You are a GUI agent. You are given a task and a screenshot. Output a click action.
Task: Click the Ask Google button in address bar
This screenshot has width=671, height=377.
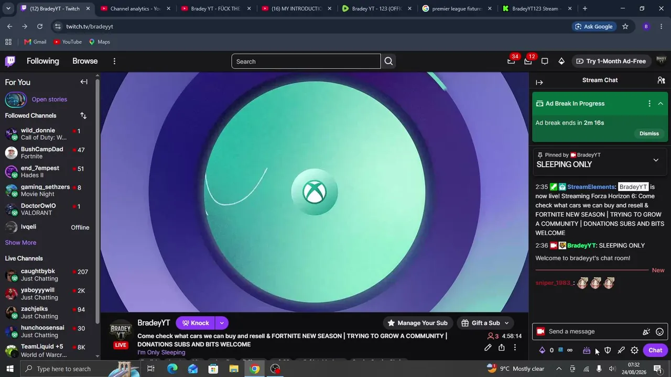tap(593, 26)
